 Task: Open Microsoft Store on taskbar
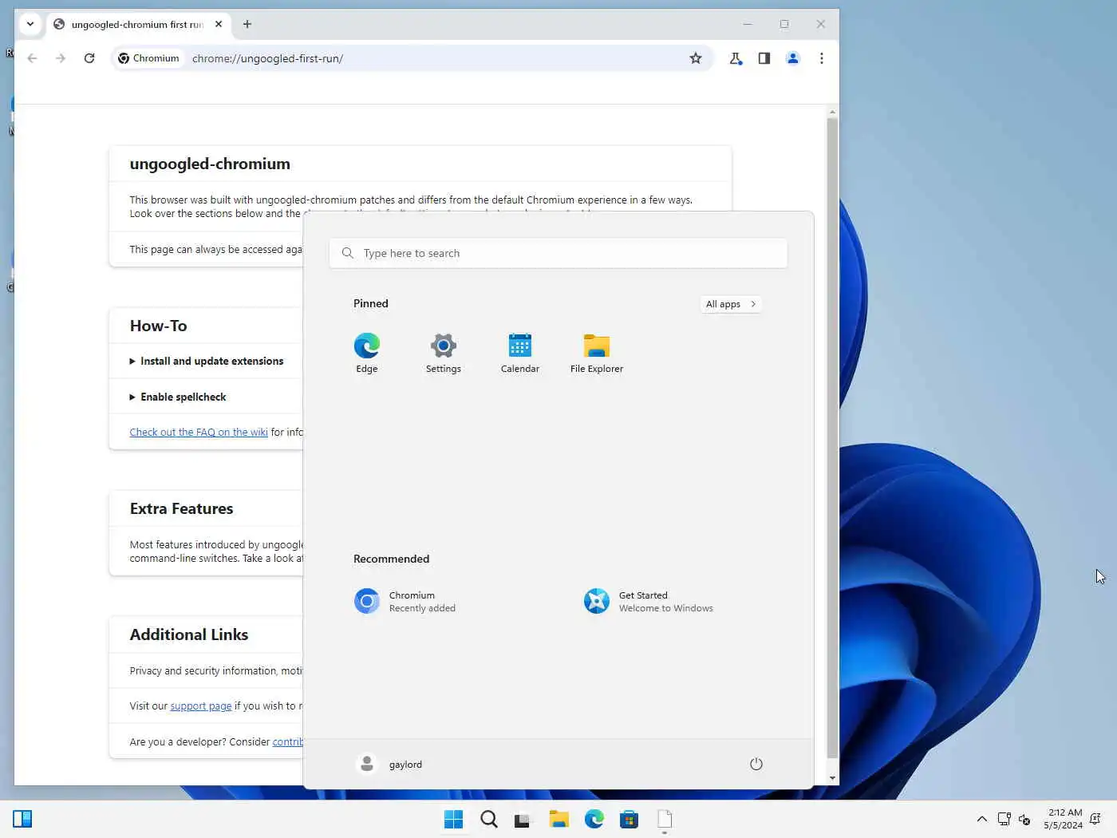630,819
